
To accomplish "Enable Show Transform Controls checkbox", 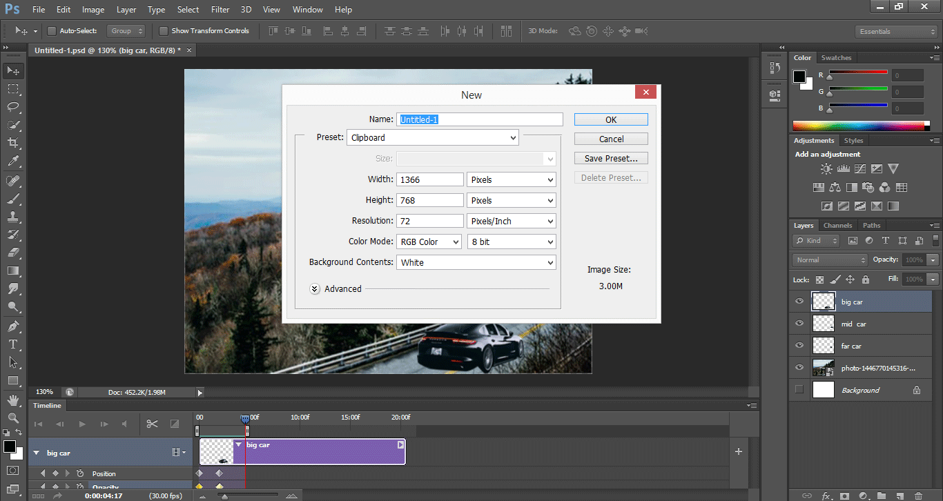I will click(x=164, y=31).
